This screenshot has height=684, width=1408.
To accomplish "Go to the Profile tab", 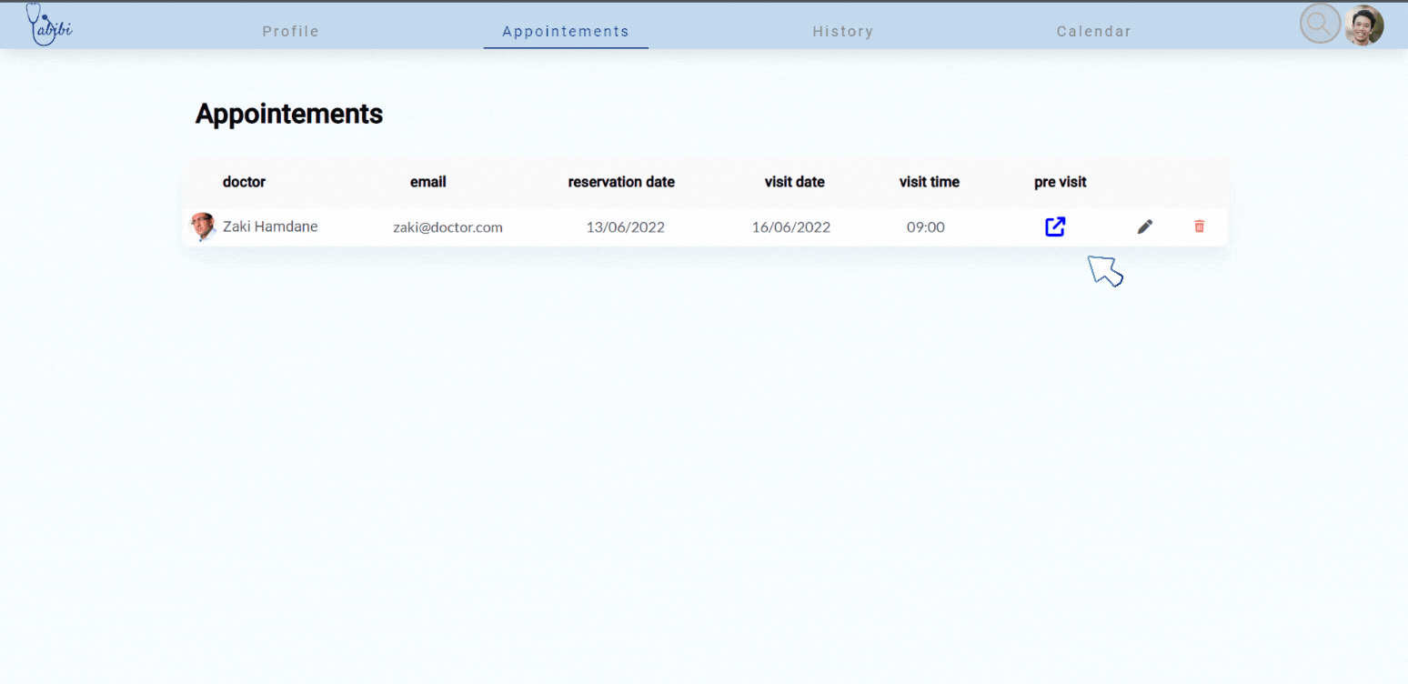I will pos(291,31).
